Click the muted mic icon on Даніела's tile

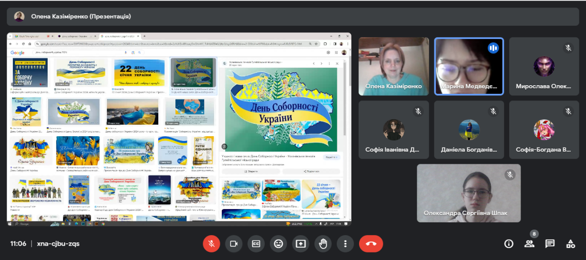pos(493,111)
